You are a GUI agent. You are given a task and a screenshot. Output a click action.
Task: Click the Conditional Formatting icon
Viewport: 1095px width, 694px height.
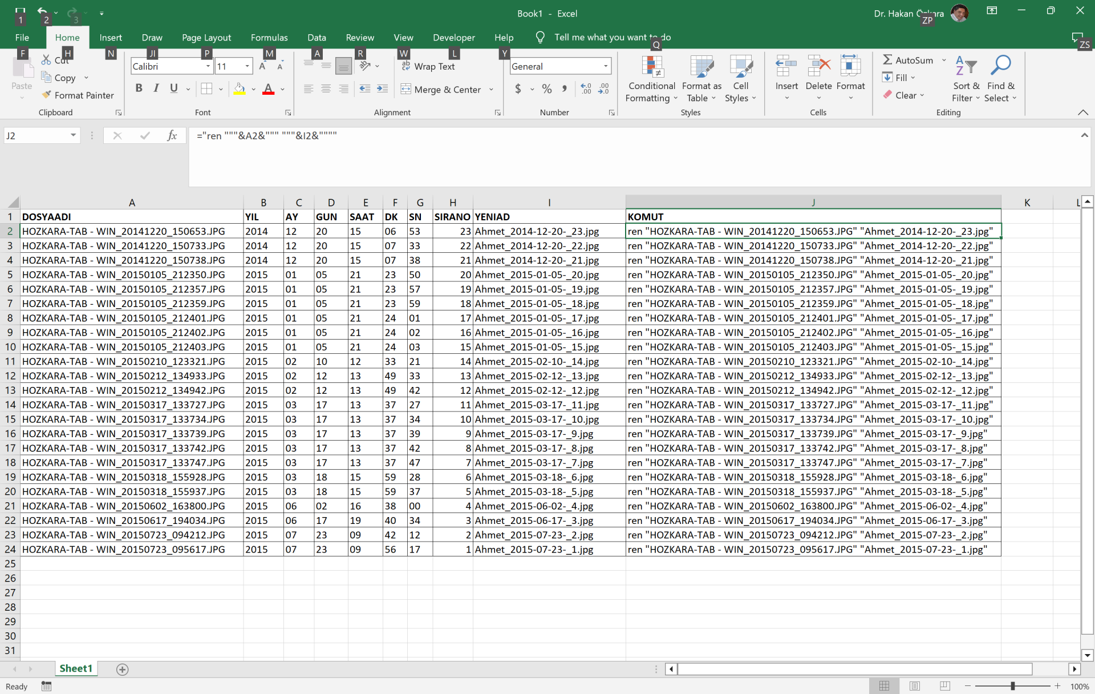[651, 67]
